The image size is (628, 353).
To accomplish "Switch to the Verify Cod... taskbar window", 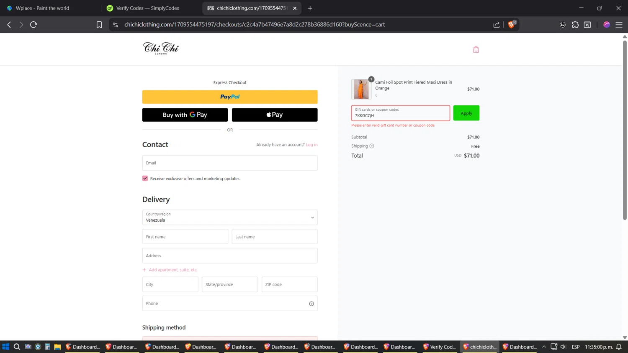I will [439, 347].
